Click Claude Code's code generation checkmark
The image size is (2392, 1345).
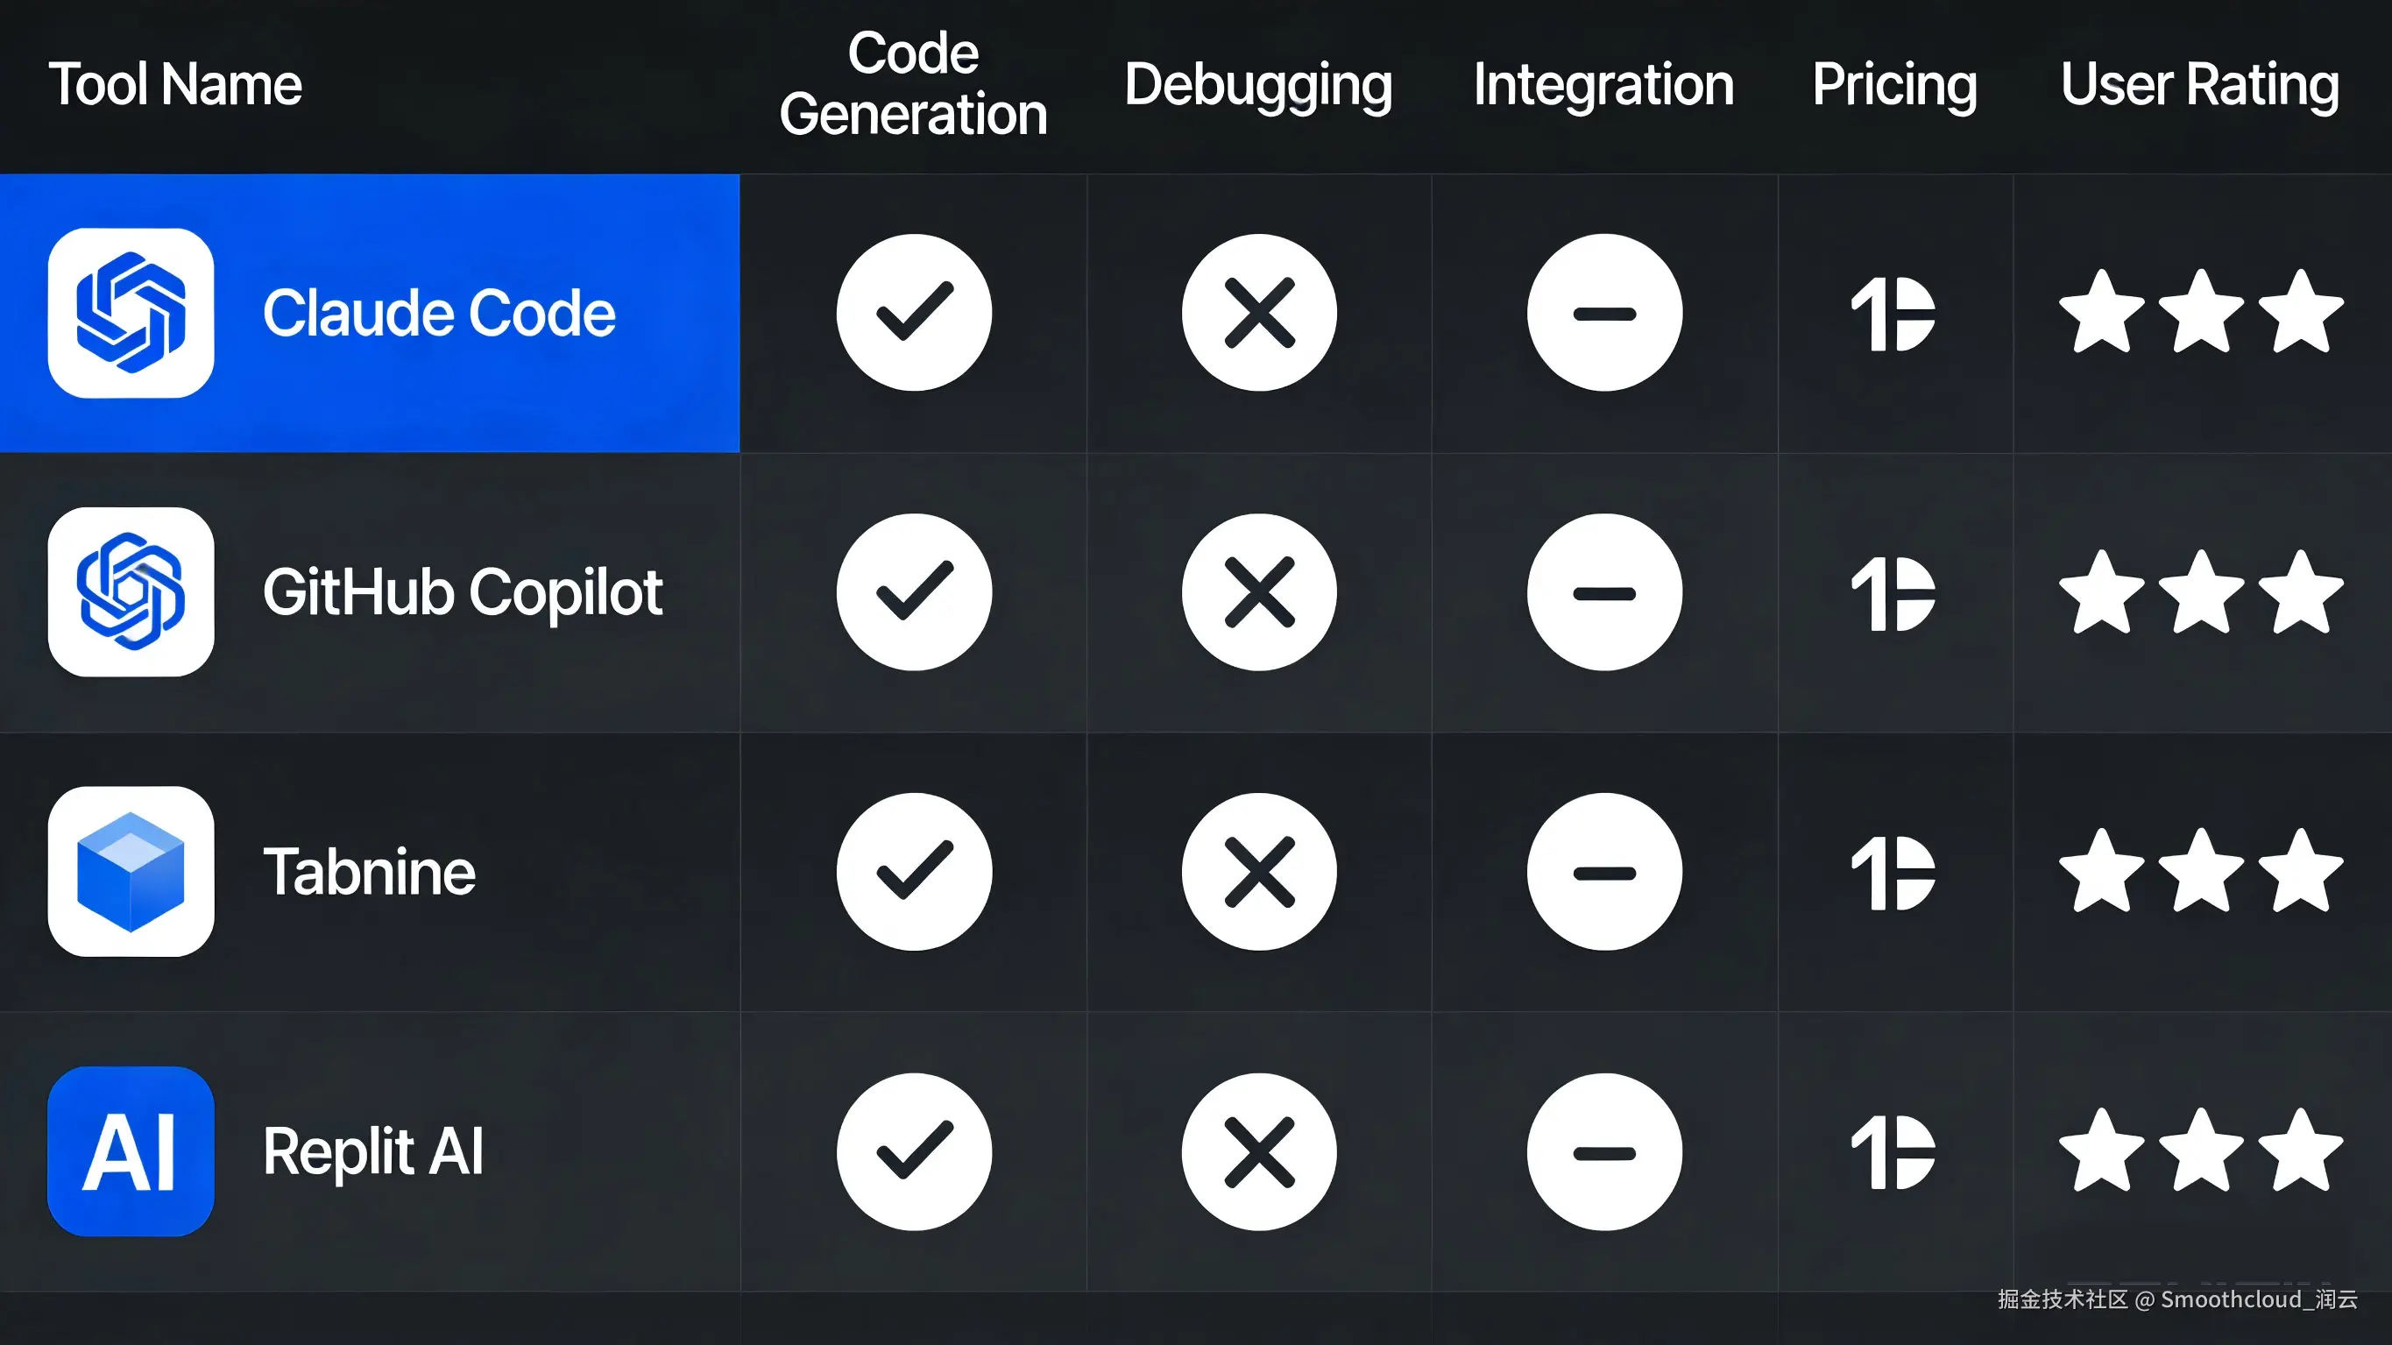pyautogui.click(x=914, y=313)
